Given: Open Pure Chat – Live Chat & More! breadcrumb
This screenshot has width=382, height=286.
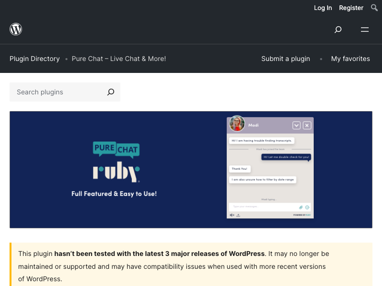Looking at the screenshot, I should [118, 59].
